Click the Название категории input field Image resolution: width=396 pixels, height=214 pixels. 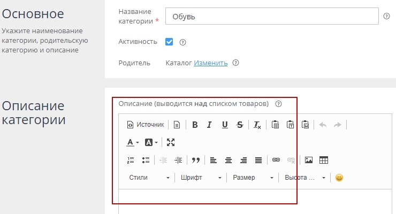tap(272, 17)
